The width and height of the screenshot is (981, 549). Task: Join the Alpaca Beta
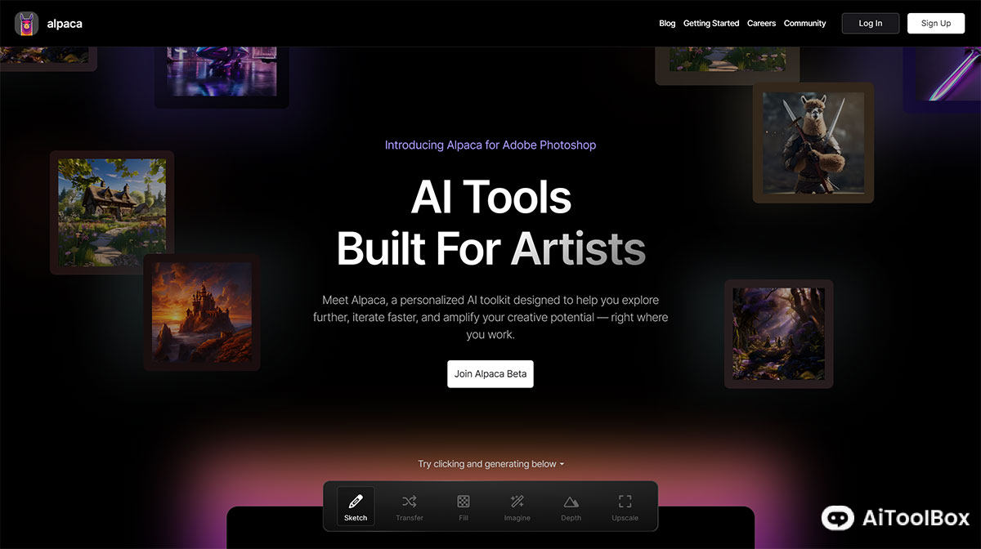[490, 373]
